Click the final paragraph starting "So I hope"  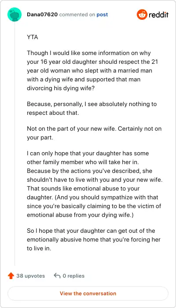coord(94,239)
